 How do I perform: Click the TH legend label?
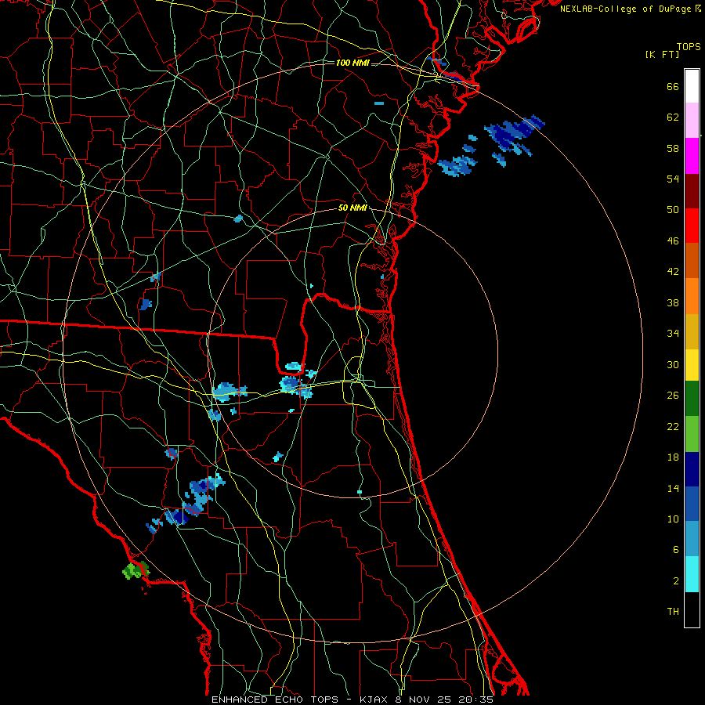coord(673,612)
